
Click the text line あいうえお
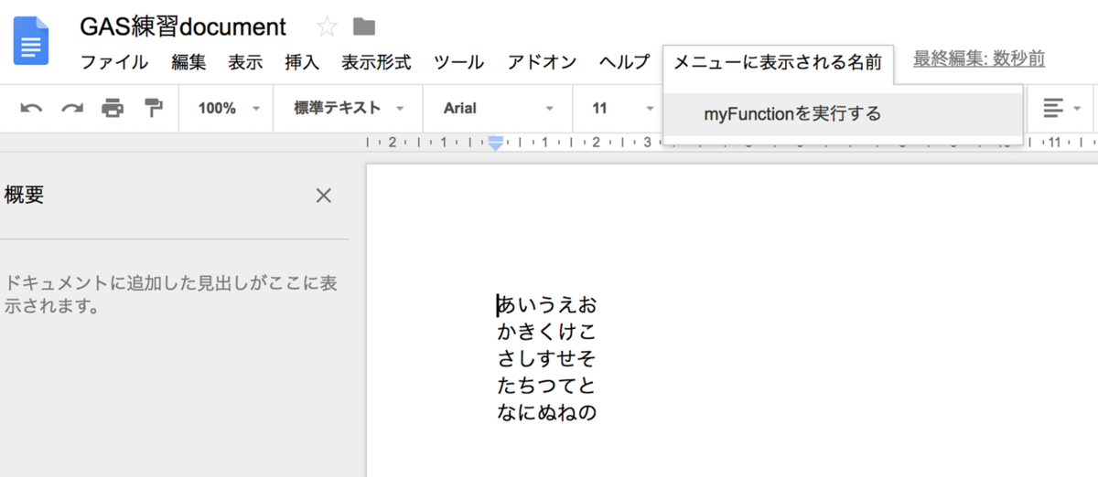(547, 305)
